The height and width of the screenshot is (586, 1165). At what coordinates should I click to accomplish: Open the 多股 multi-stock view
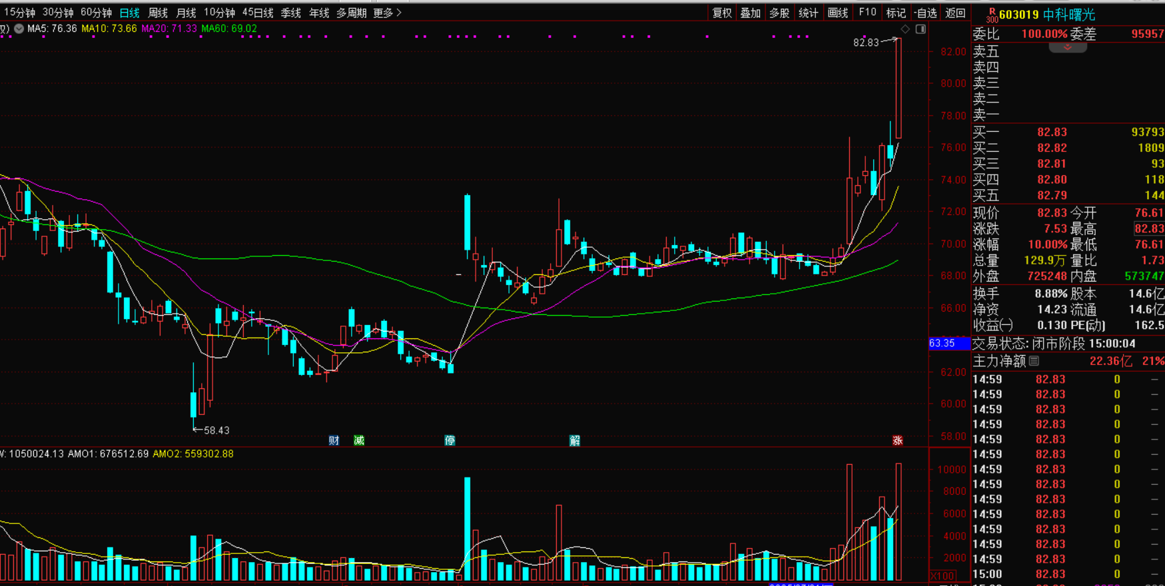click(779, 13)
